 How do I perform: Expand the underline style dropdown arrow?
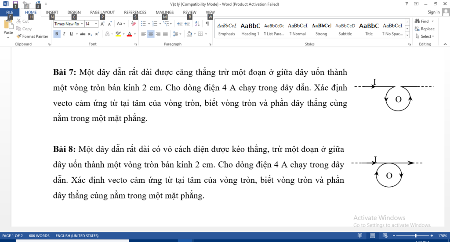tap(77, 34)
